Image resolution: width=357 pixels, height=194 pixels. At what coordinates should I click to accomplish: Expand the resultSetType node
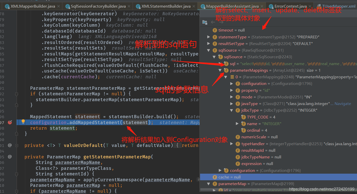(x=209, y=43)
